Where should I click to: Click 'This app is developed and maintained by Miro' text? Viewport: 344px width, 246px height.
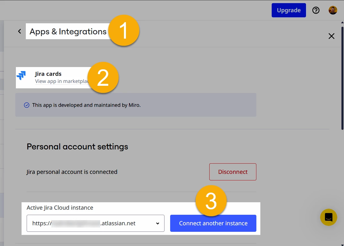[86, 105]
